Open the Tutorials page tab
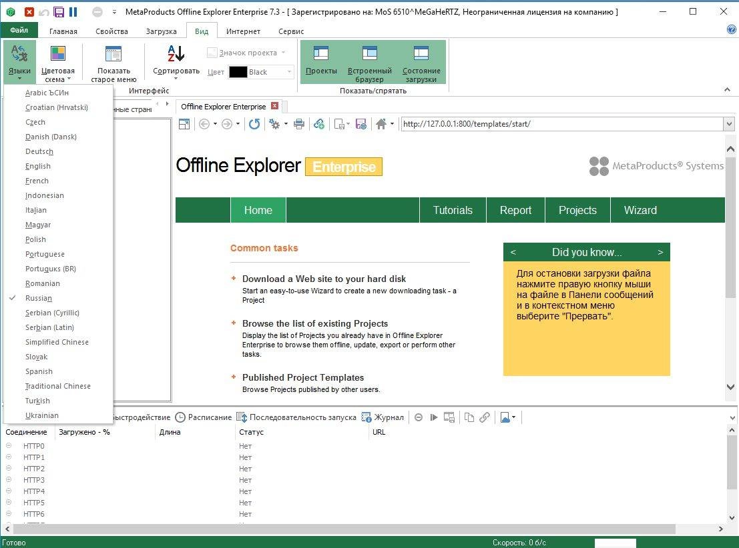 pos(453,210)
